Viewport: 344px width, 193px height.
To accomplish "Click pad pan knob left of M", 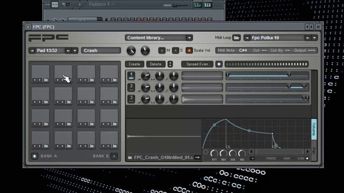I will tap(145, 50).
